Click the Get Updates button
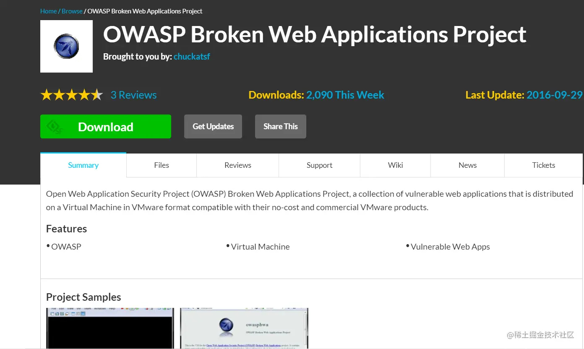The height and width of the screenshot is (349, 584). point(213,126)
